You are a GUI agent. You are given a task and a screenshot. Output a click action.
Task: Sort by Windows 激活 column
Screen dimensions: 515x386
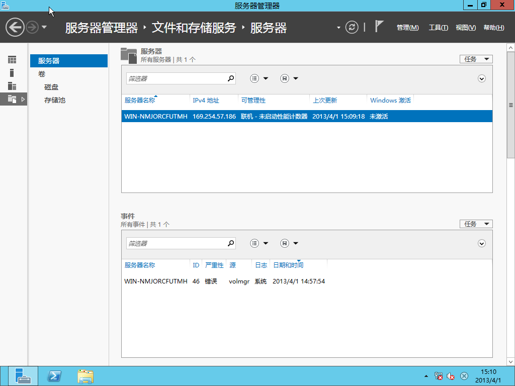[390, 101]
